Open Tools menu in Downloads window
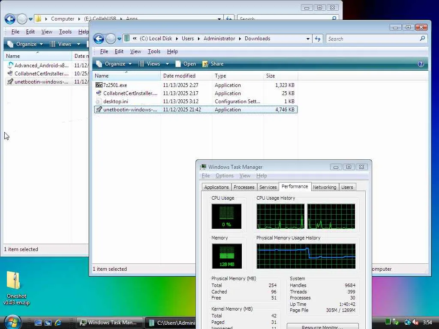The width and height of the screenshot is (439, 329). [x=154, y=51]
